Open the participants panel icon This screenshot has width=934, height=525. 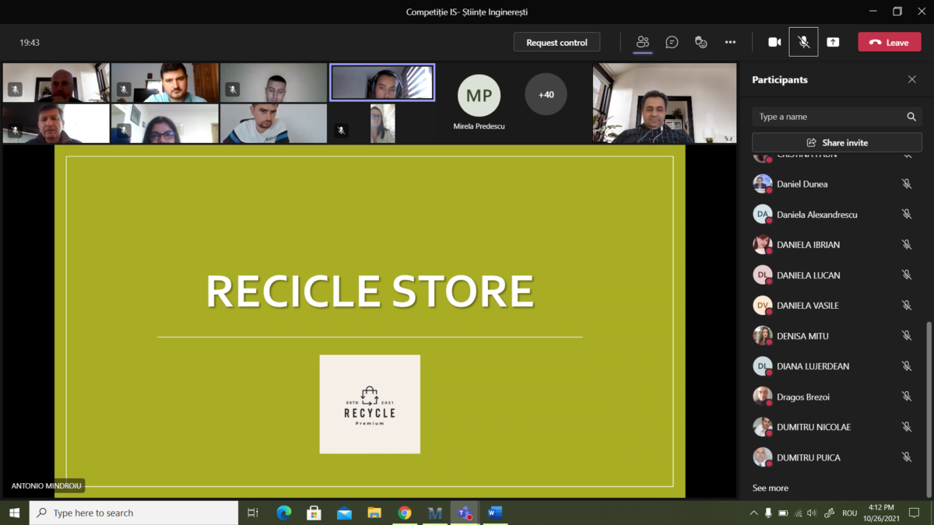[642, 42]
